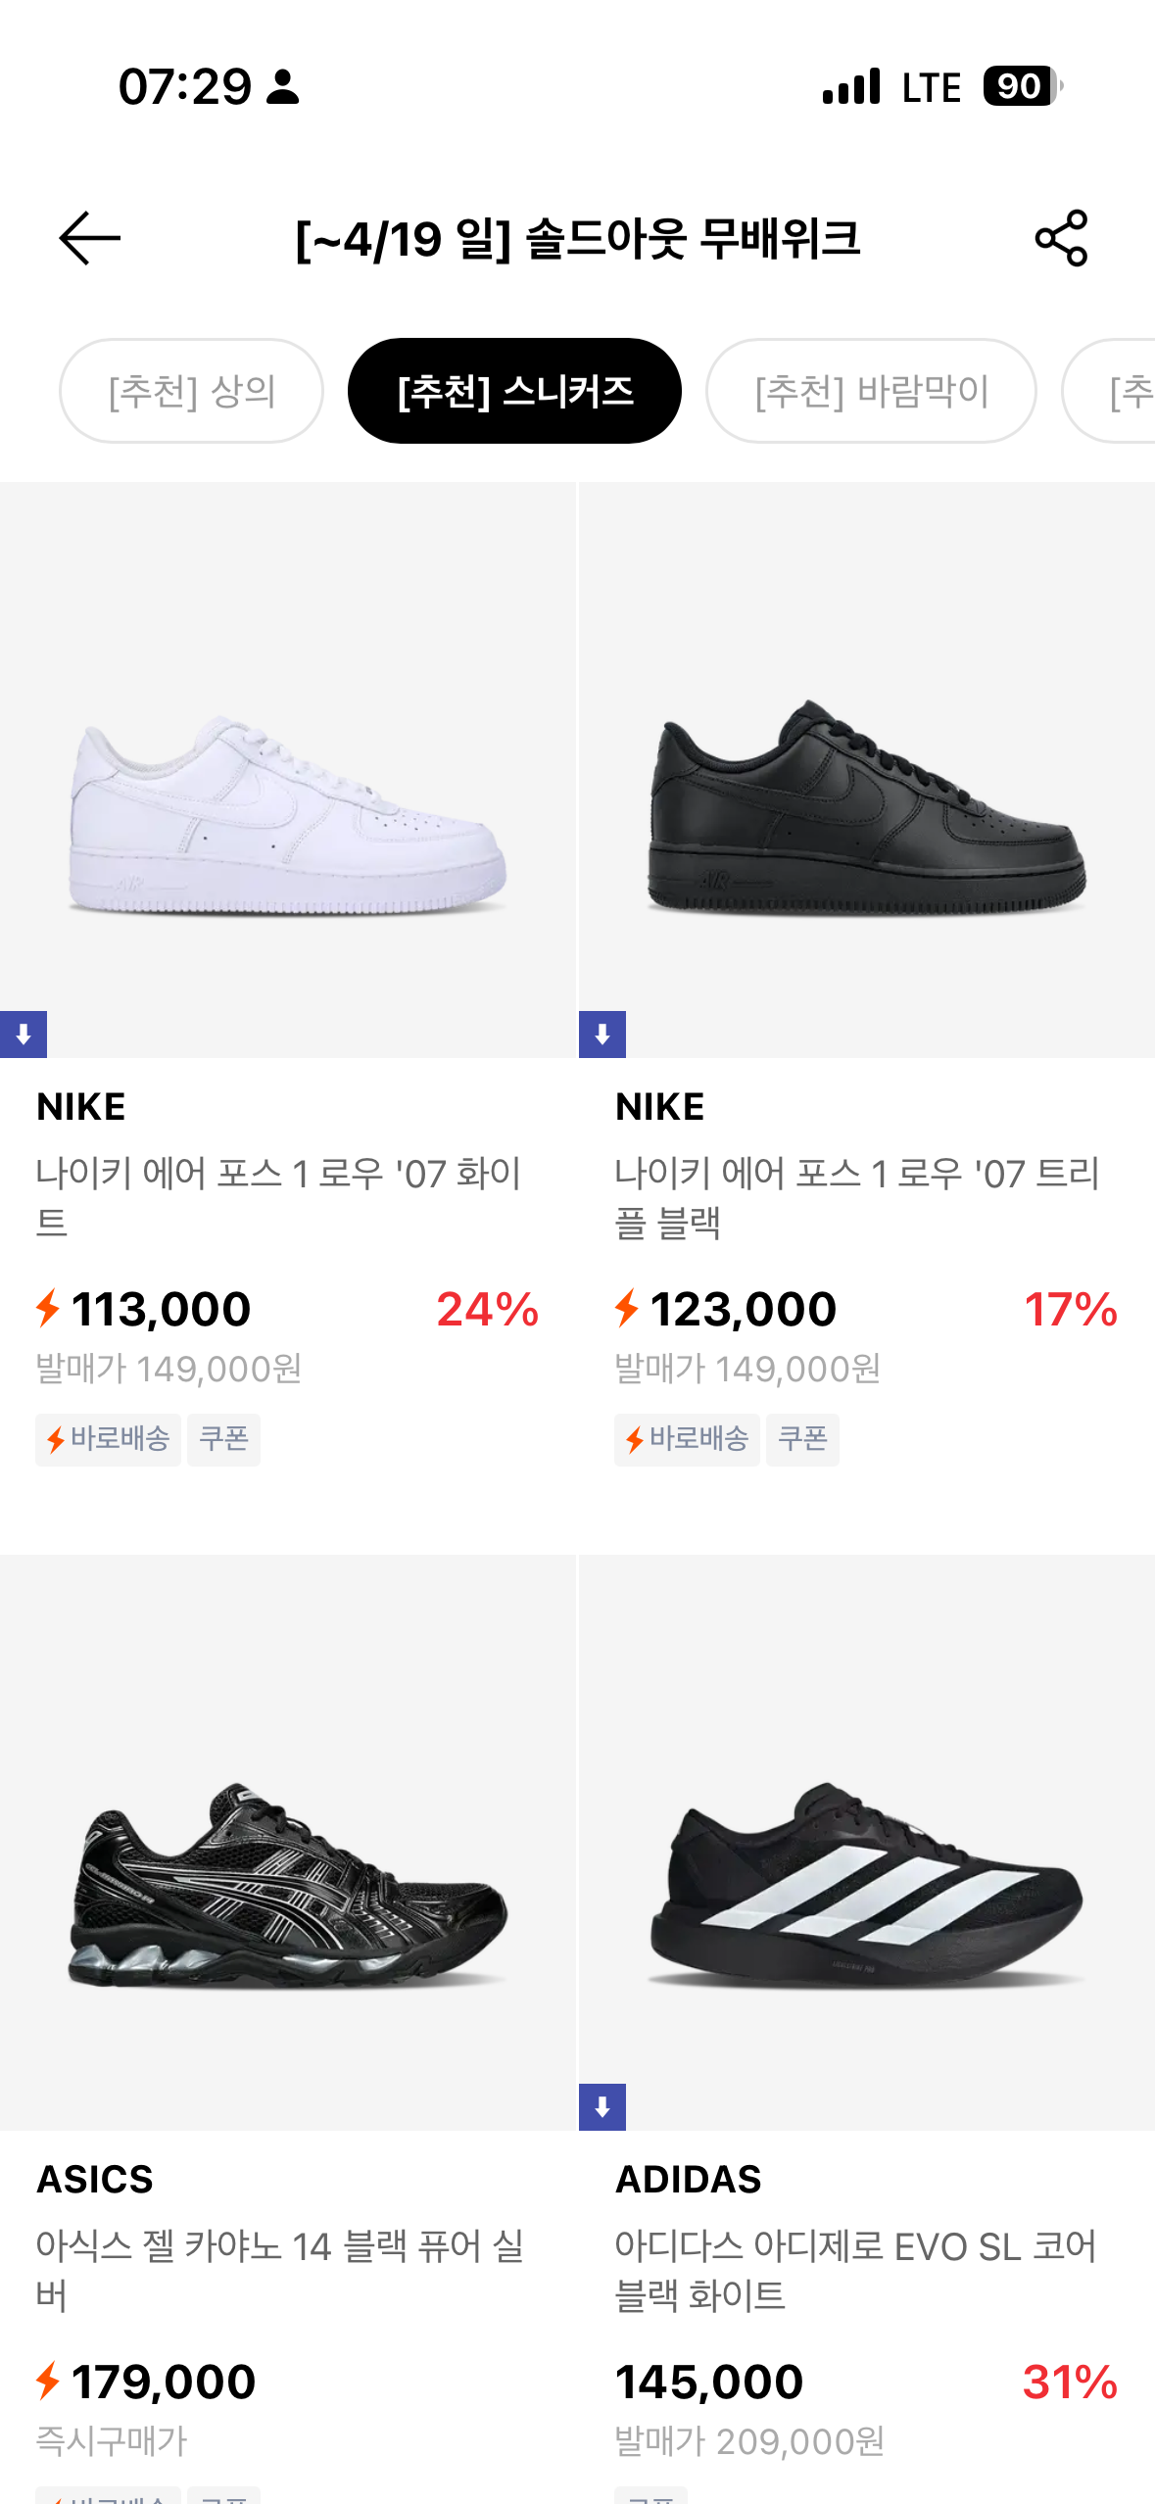
Task: Tap blue down-arrow badge on black Air Force
Action: (602, 1035)
